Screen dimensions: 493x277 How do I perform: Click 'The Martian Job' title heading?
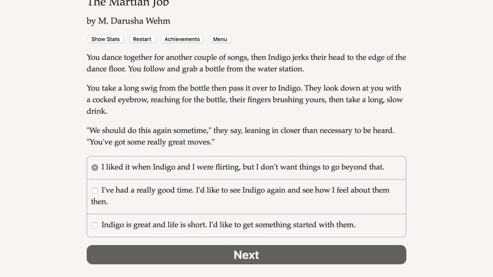click(x=127, y=4)
